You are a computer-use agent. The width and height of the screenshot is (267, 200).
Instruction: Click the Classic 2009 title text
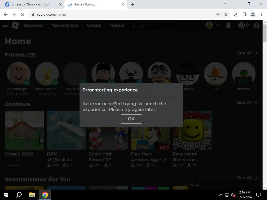tap(19, 154)
